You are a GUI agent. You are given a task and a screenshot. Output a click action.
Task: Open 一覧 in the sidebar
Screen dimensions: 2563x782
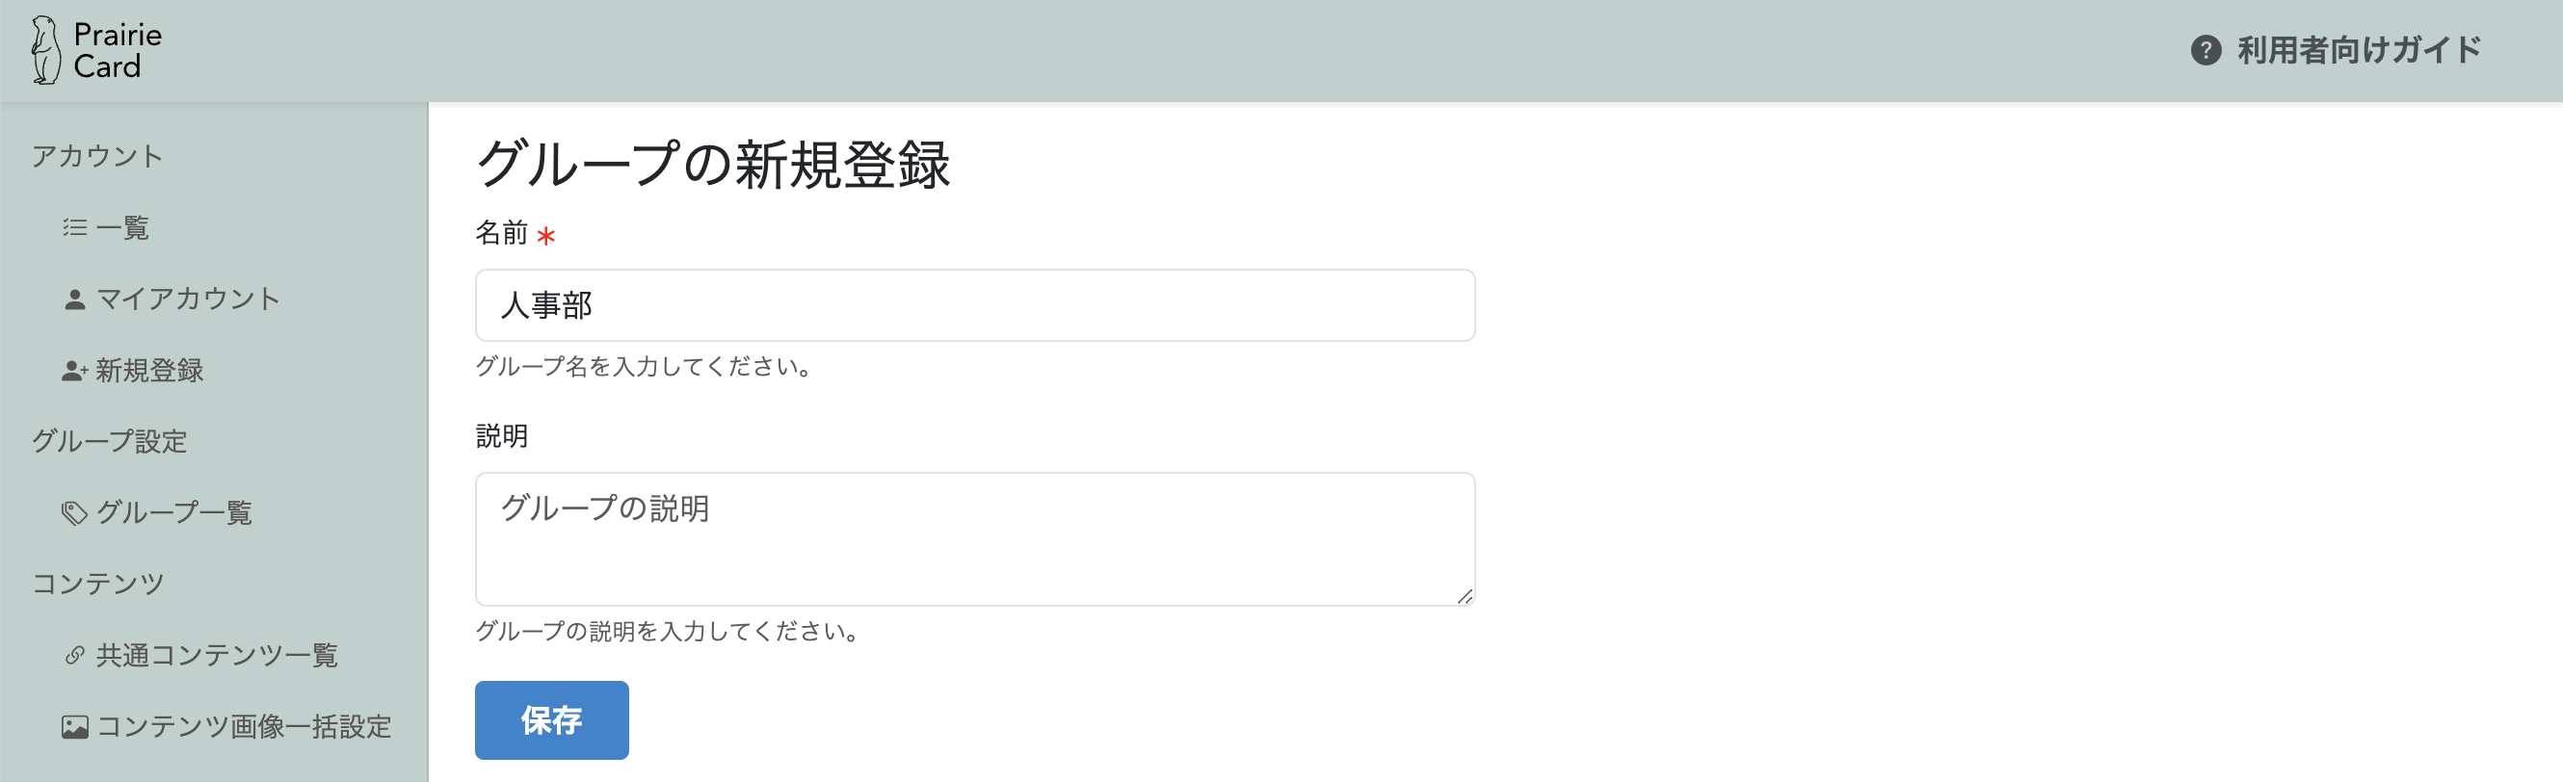point(122,228)
